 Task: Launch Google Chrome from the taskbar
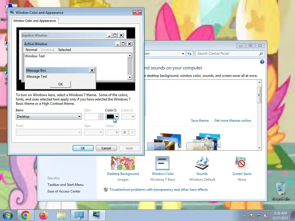(26, 215)
